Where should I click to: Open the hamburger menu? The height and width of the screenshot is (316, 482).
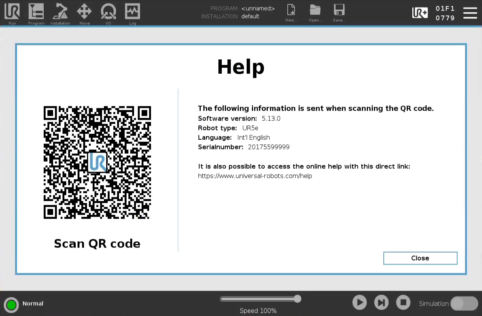click(470, 13)
